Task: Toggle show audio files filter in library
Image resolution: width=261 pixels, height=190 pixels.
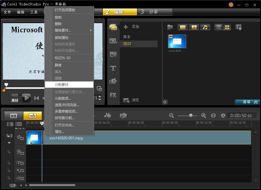Action: (x=205, y=27)
